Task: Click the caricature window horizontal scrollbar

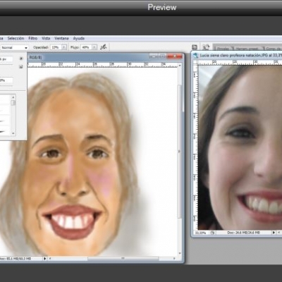Action: coord(123,259)
